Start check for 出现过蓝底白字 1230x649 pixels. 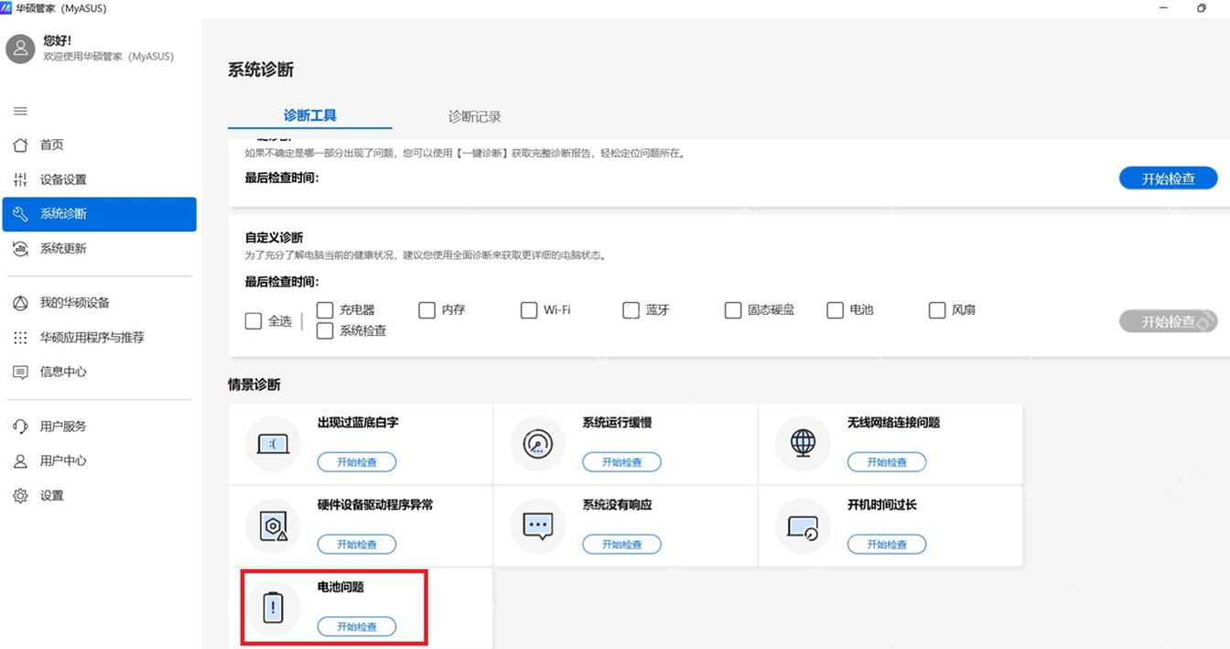(x=357, y=462)
